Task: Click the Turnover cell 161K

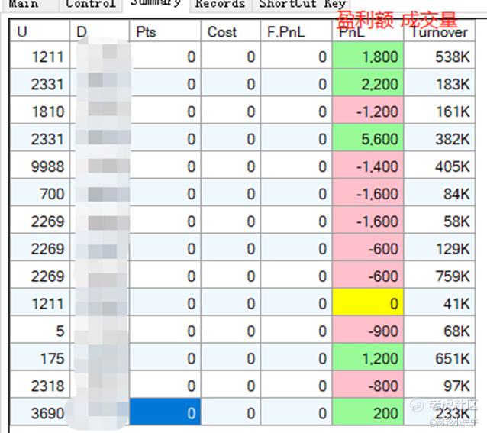Action: [439, 110]
